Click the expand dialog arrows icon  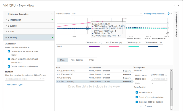[175, 5]
